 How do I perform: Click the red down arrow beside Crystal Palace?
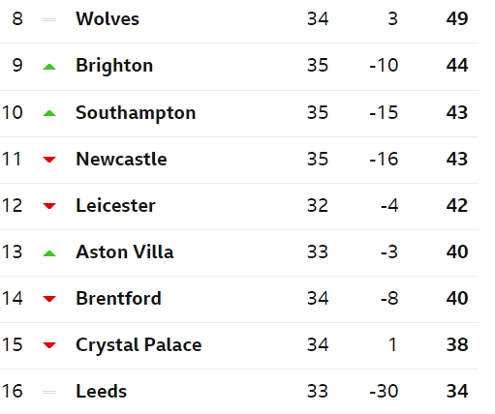[49, 345]
